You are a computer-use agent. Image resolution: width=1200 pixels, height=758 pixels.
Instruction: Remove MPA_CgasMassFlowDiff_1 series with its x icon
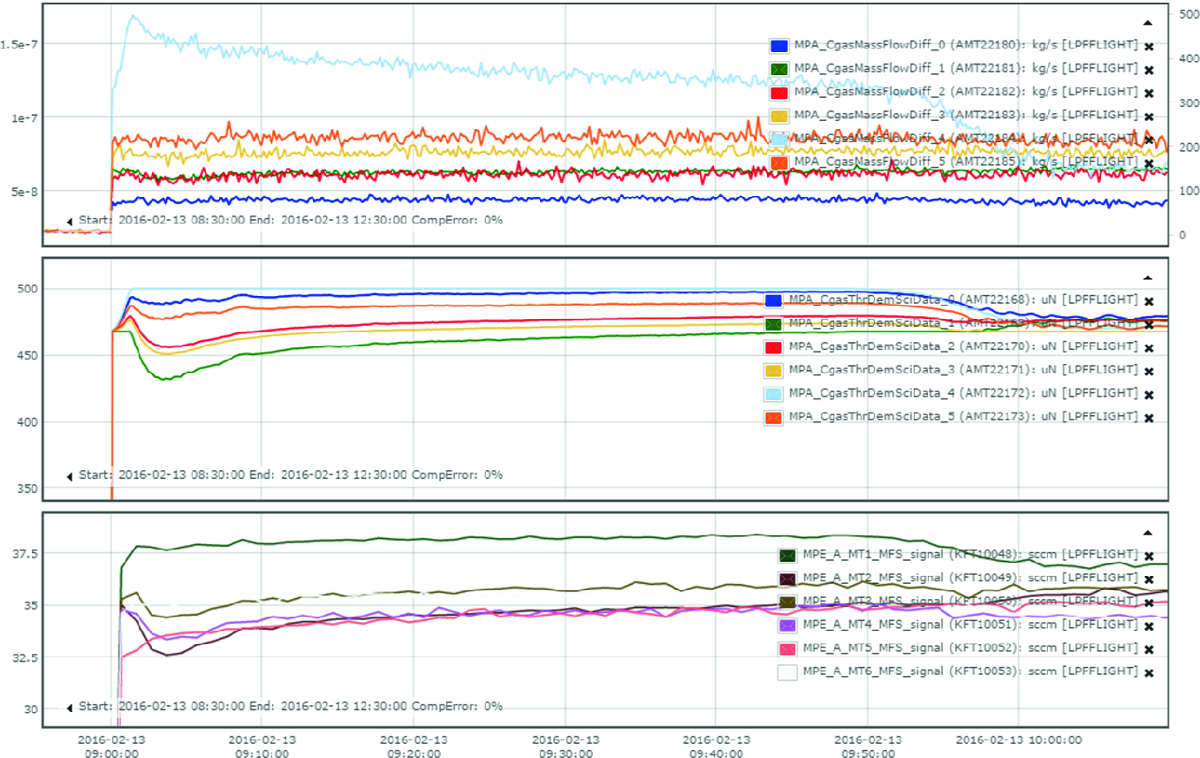[1149, 70]
